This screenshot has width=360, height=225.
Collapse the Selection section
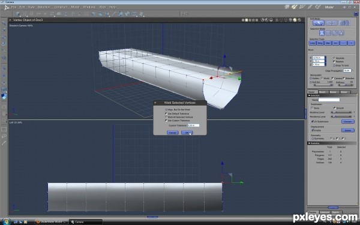309,95
